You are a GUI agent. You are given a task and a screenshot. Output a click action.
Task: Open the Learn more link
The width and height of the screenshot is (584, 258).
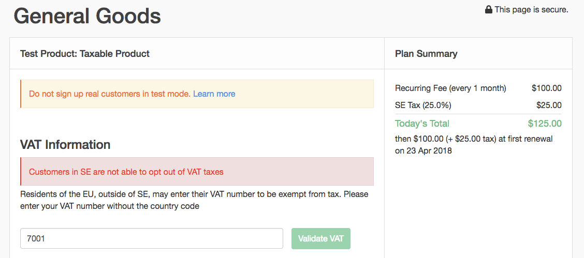pos(214,94)
